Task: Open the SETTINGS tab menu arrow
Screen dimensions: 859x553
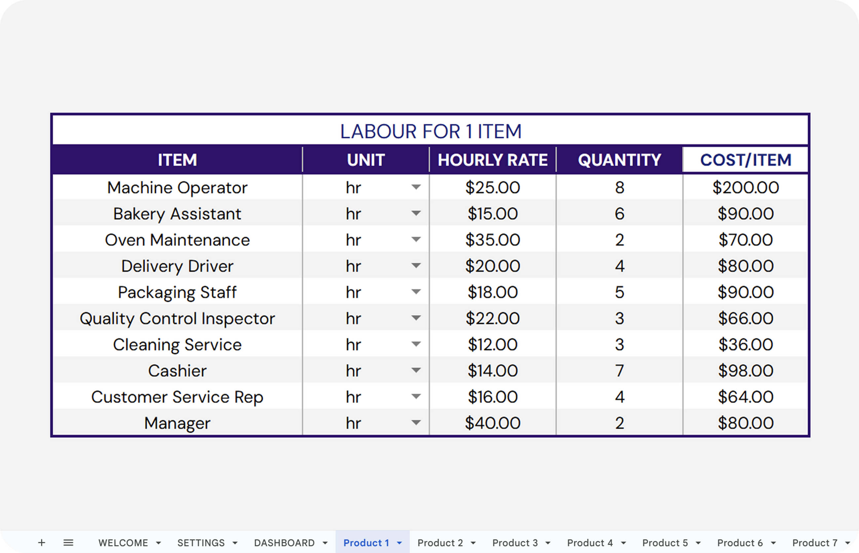Action: tap(235, 543)
